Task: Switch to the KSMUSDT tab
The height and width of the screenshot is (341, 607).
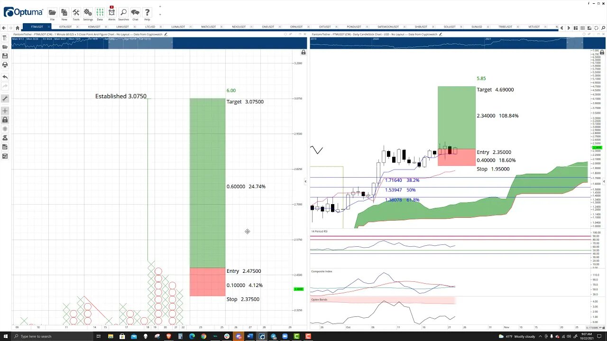Action: 94,27
